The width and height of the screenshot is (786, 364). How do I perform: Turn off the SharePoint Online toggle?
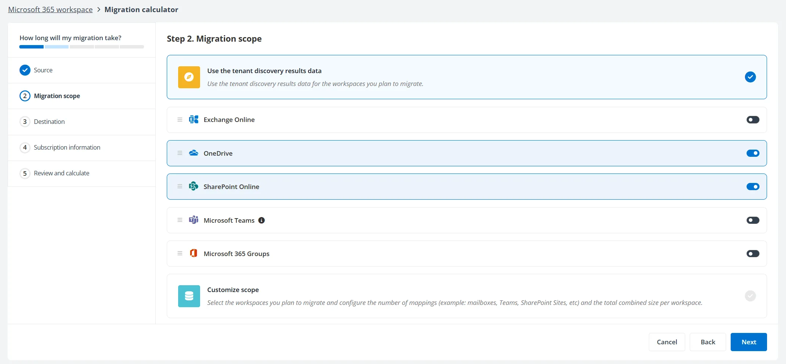click(x=752, y=186)
